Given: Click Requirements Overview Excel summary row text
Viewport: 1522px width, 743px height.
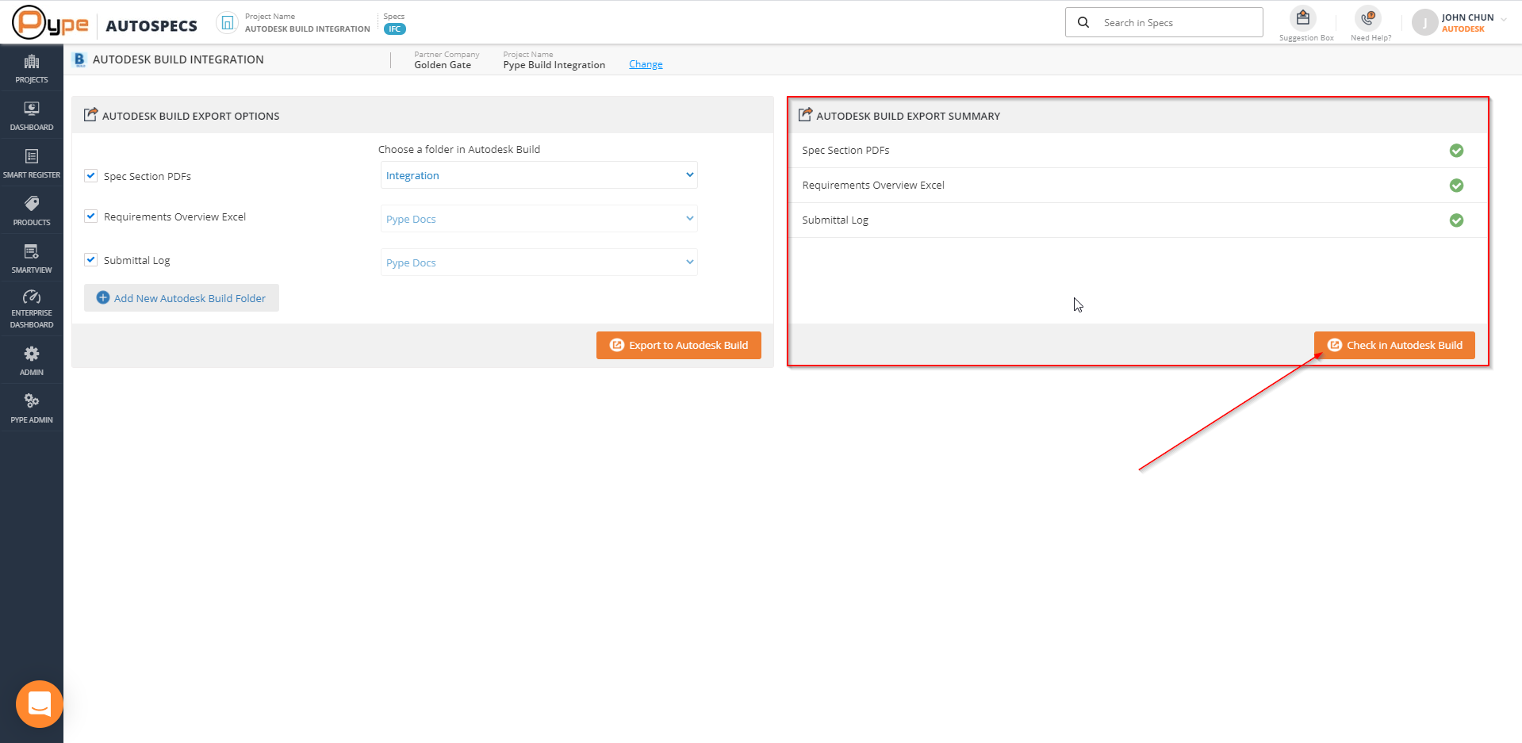Looking at the screenshot, I should tap(873, 186).
